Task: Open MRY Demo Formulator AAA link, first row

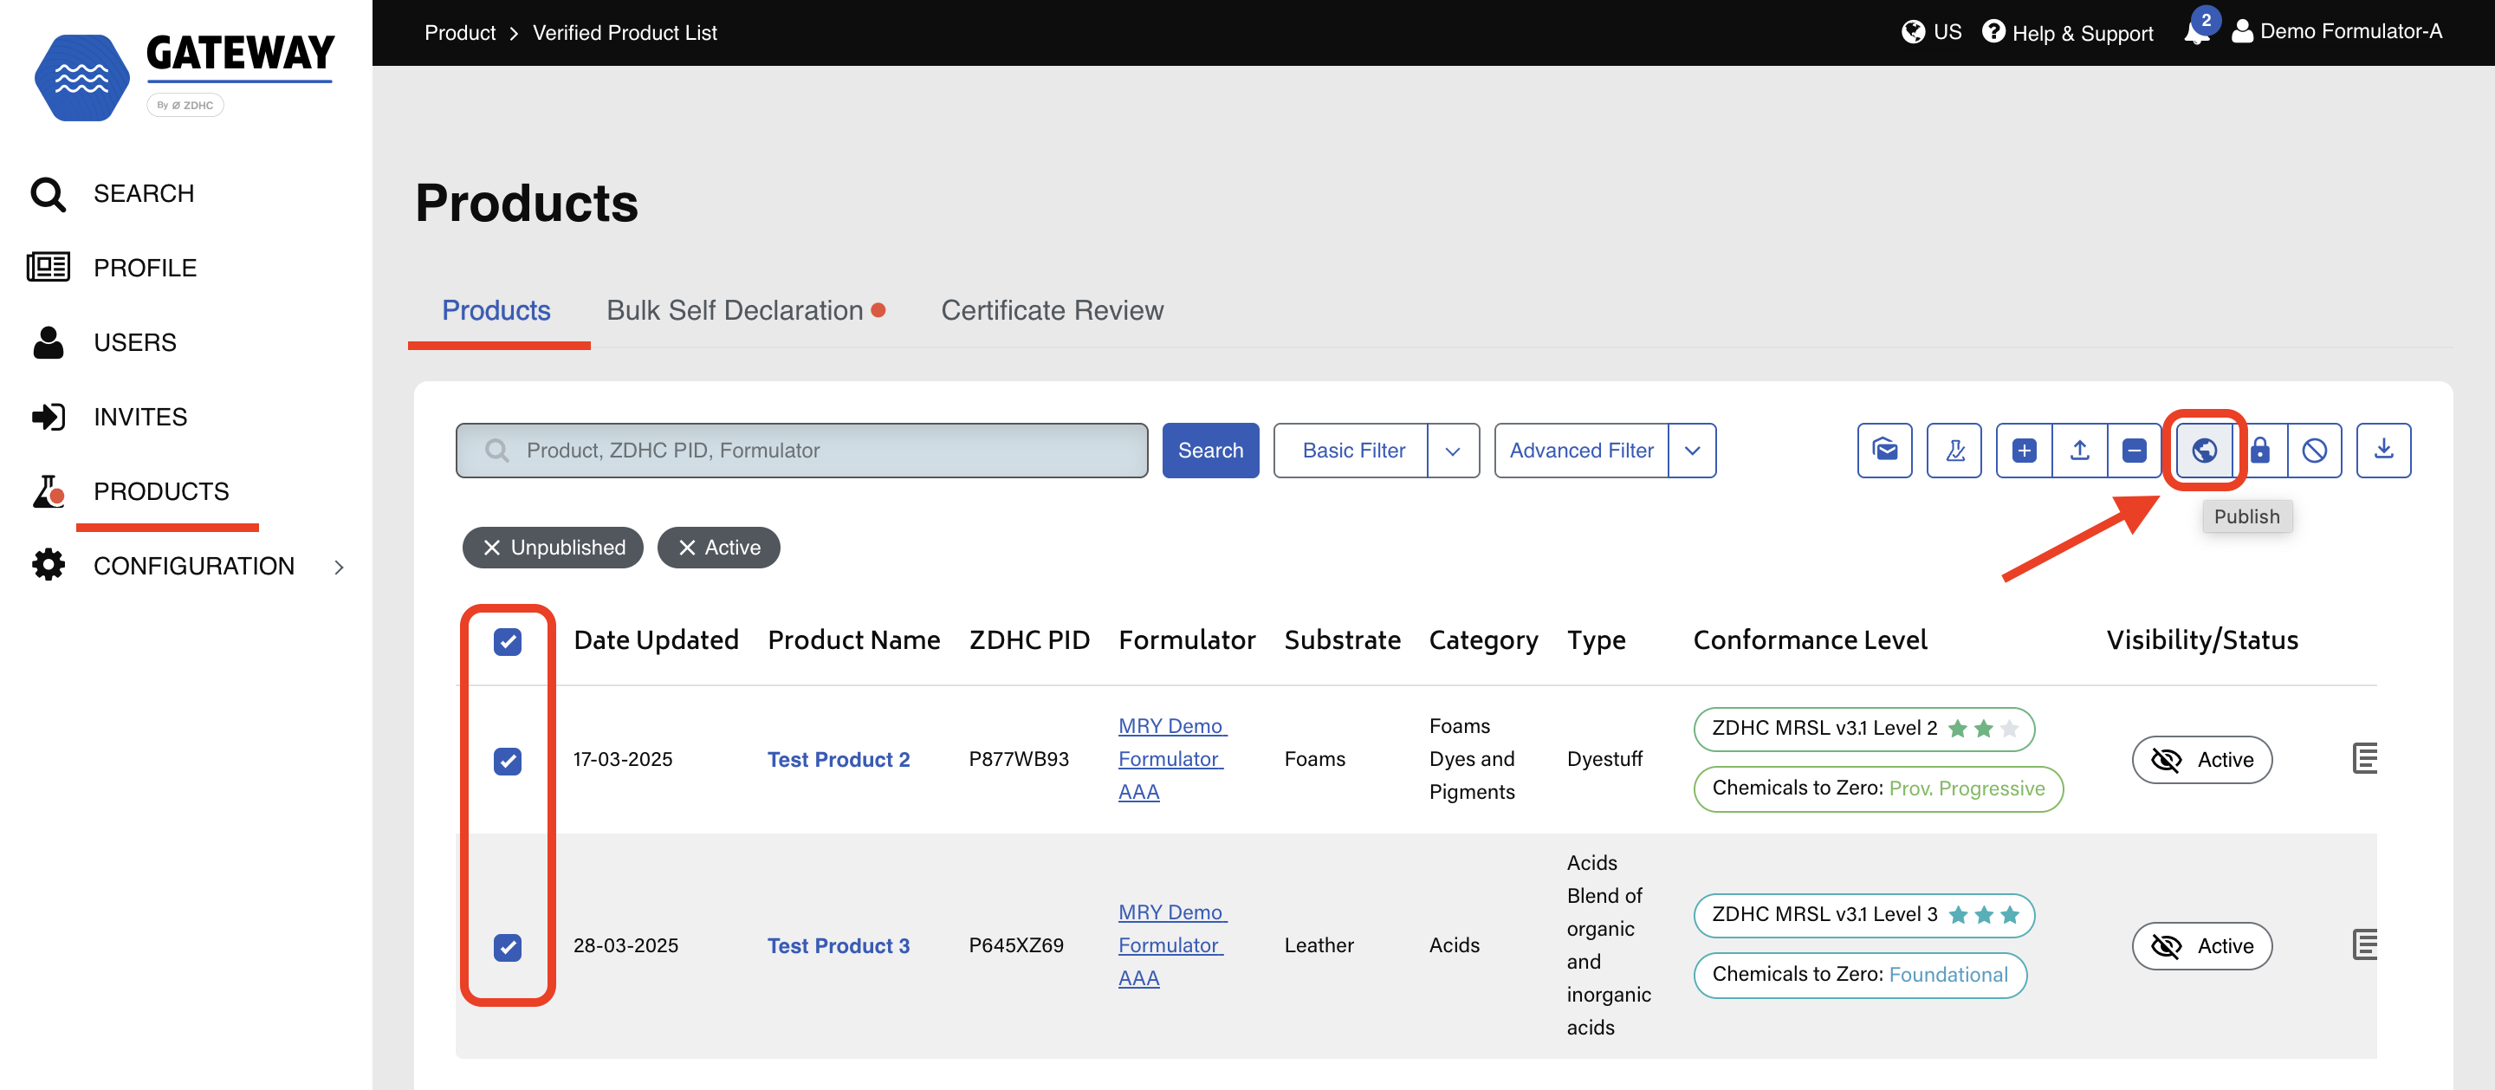Action: tap(1172, 759)
